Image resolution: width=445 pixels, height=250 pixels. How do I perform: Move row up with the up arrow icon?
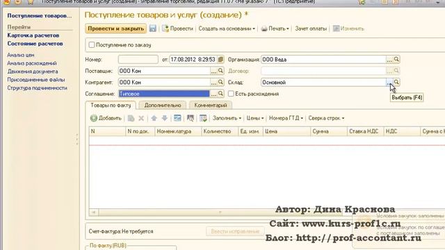(154, 118)
